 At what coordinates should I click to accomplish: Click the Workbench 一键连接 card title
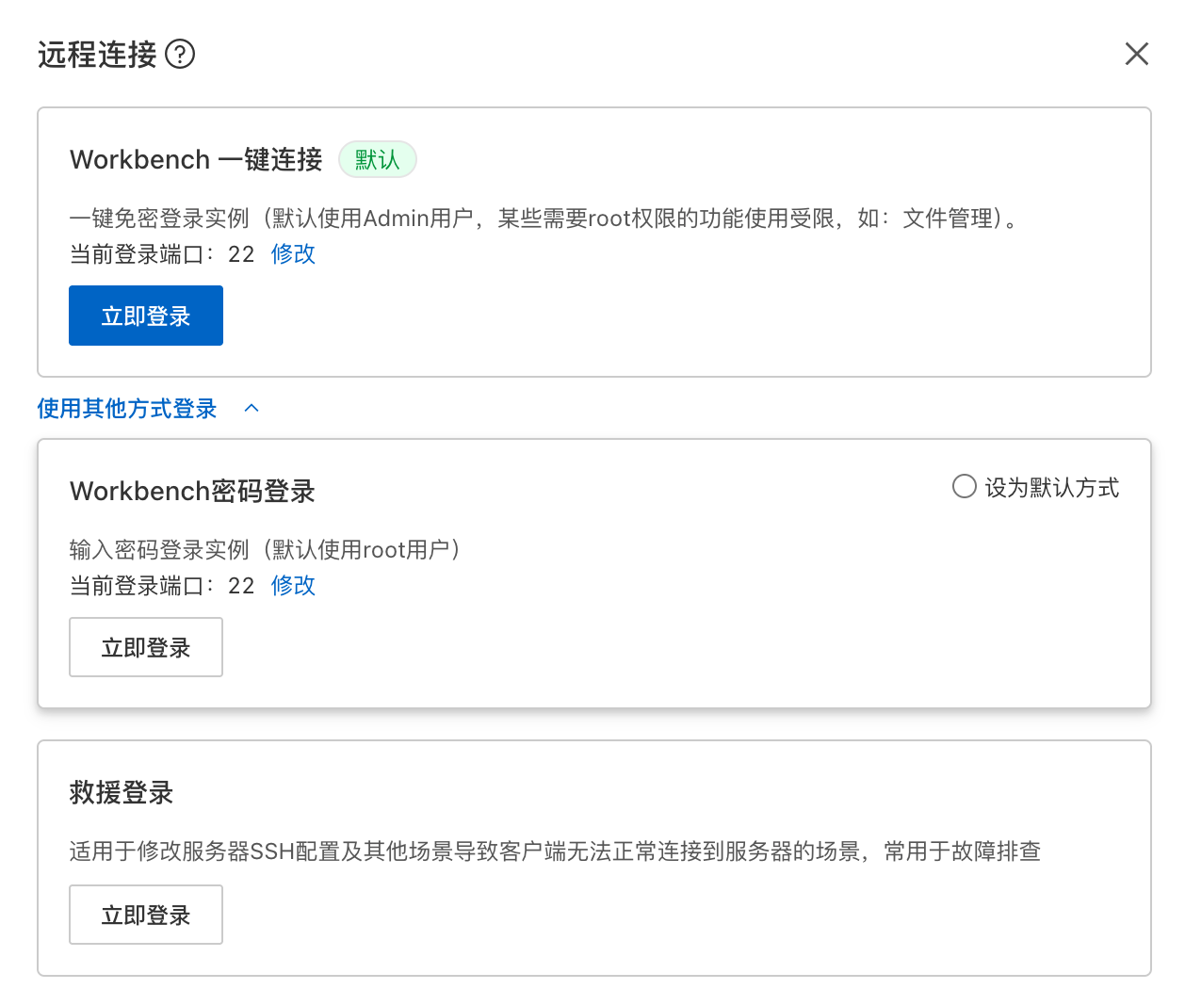pos(195,159)
